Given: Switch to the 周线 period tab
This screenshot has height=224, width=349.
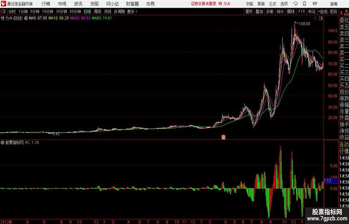Looking at the screenshot, I should click(x=97, y=11).
